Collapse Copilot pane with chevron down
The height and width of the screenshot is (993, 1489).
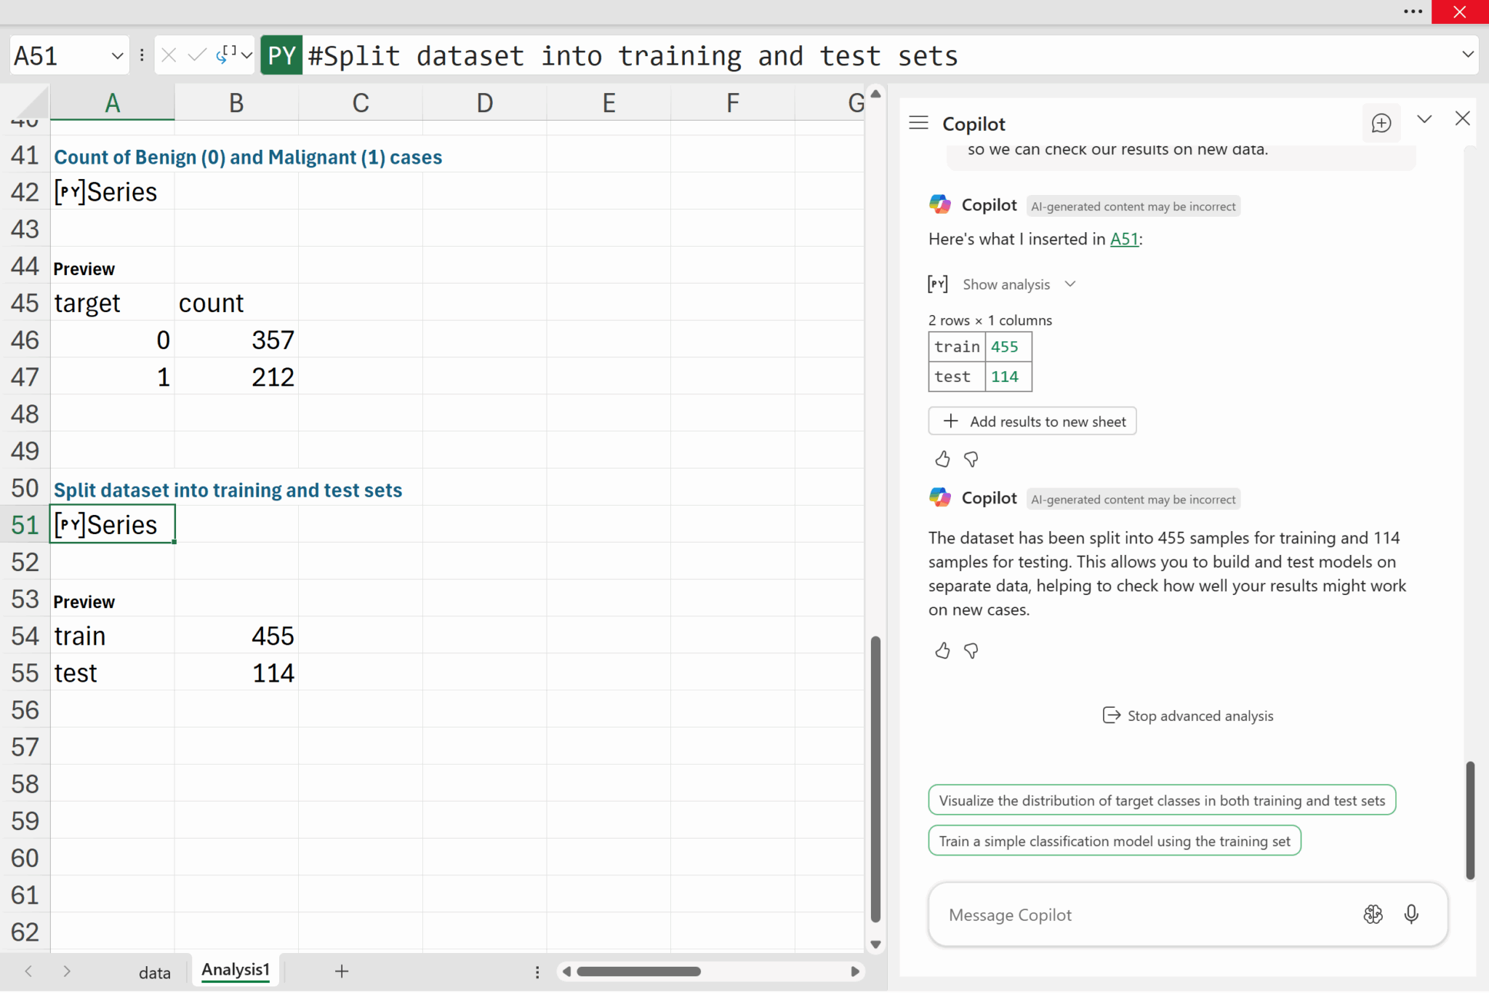coord(1424,119)
